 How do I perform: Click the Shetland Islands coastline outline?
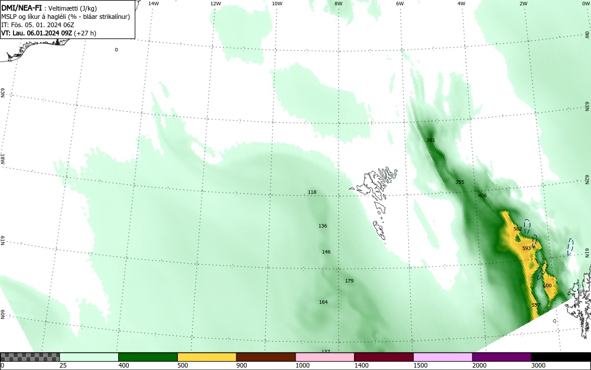(579, 301)
